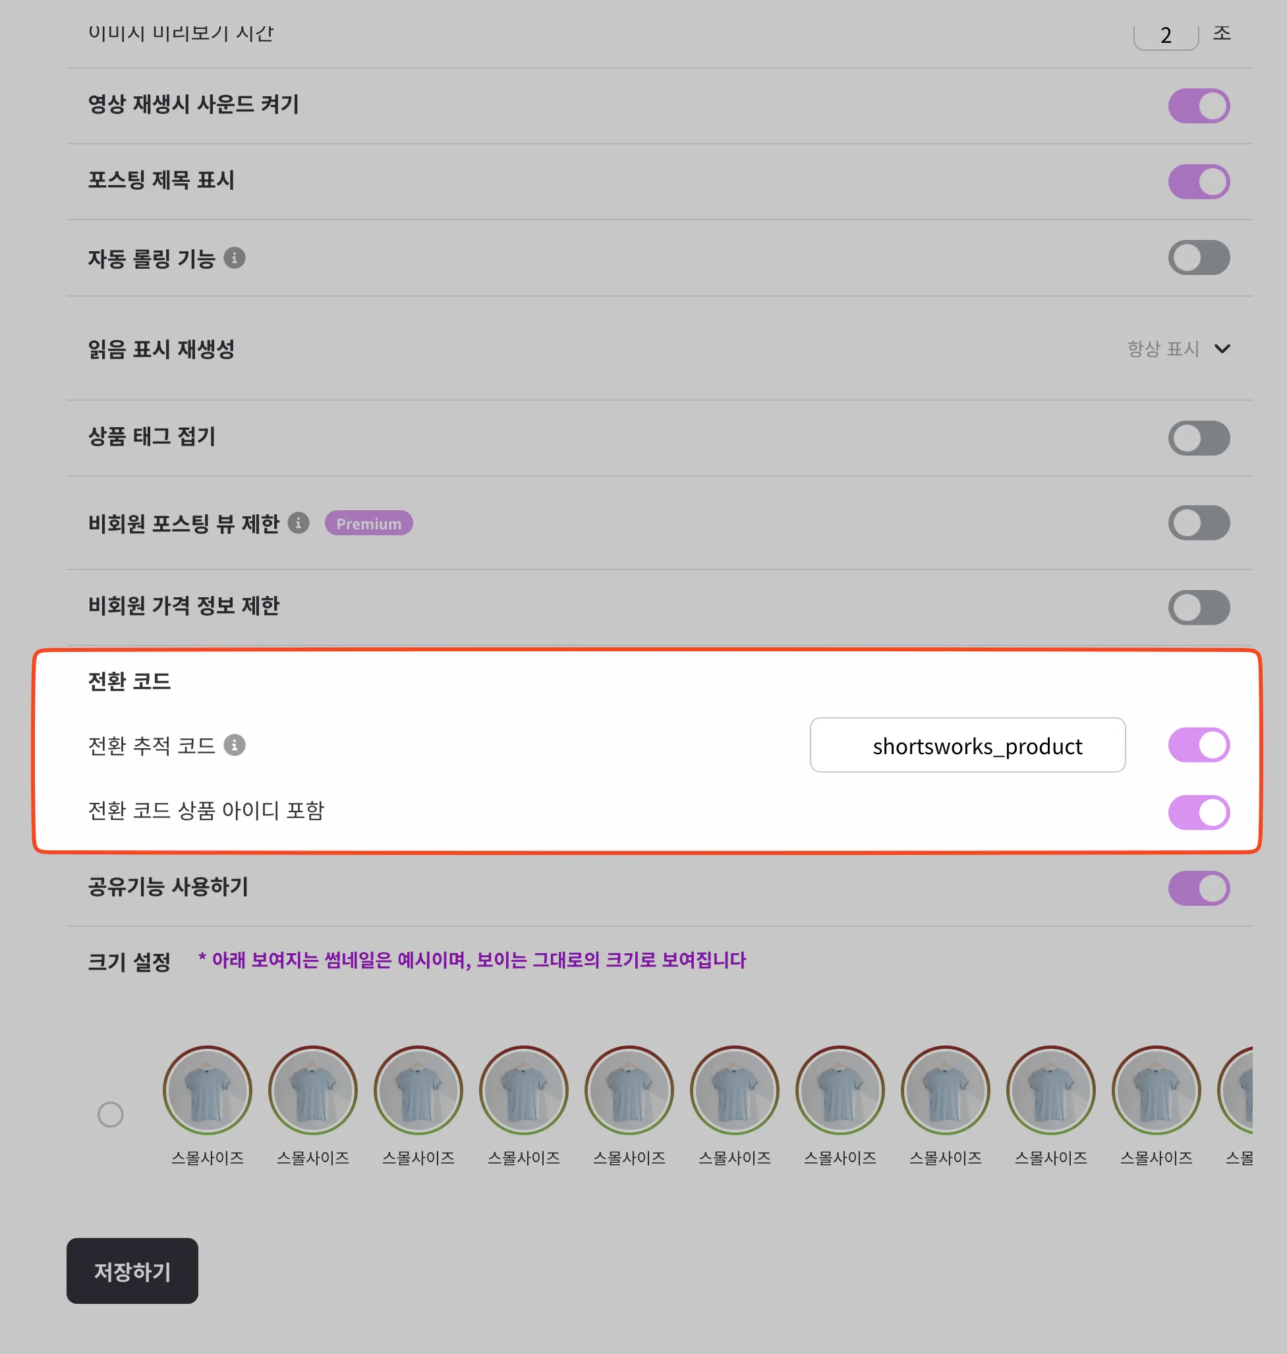Expand 읽음 표시 재생성 chevron arrow
The width and height of the screenshot is (1287, 1354).
tap(1222, 349)
